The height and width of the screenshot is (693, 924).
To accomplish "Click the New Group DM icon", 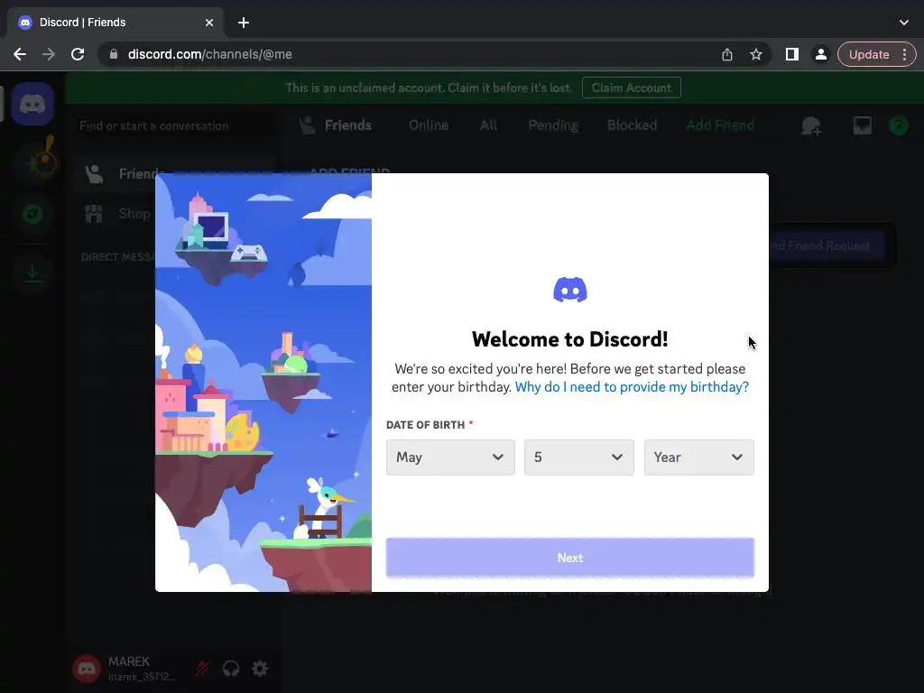I will tap(811, 125).
